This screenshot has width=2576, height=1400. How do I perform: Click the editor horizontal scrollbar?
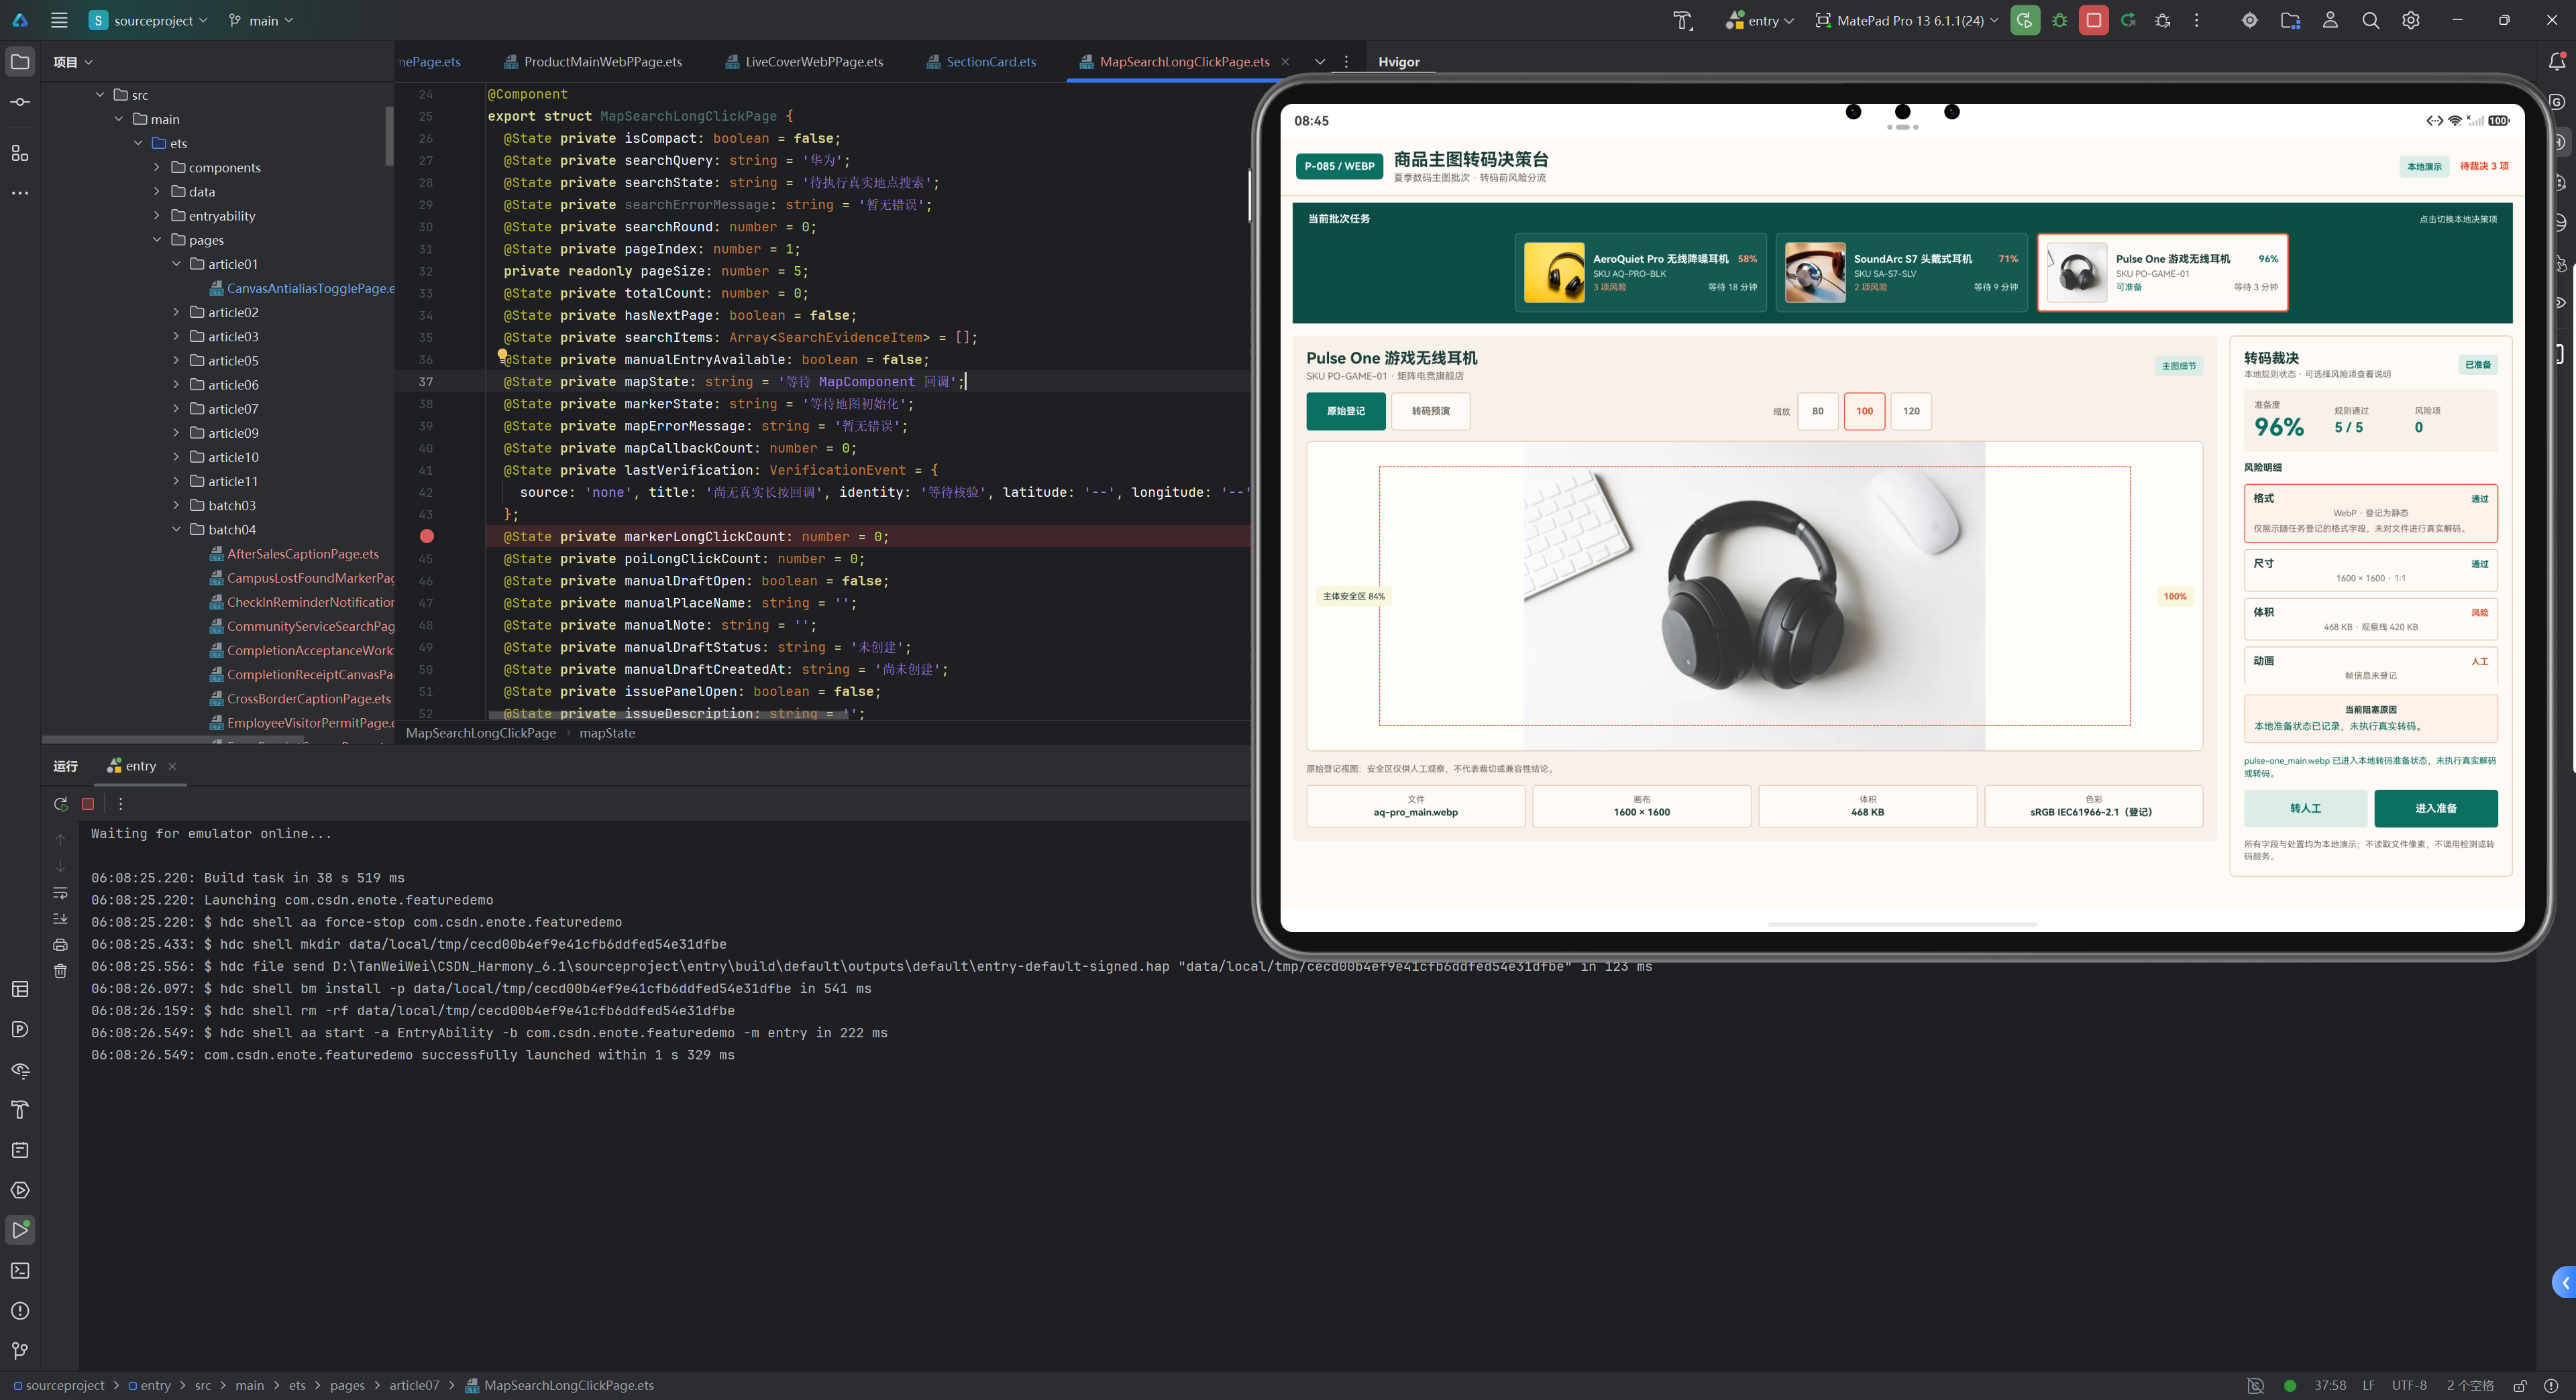(668, 715)
